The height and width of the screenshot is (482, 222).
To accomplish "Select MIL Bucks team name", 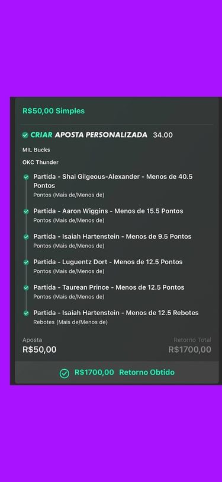I will click(x=36, y=150).
